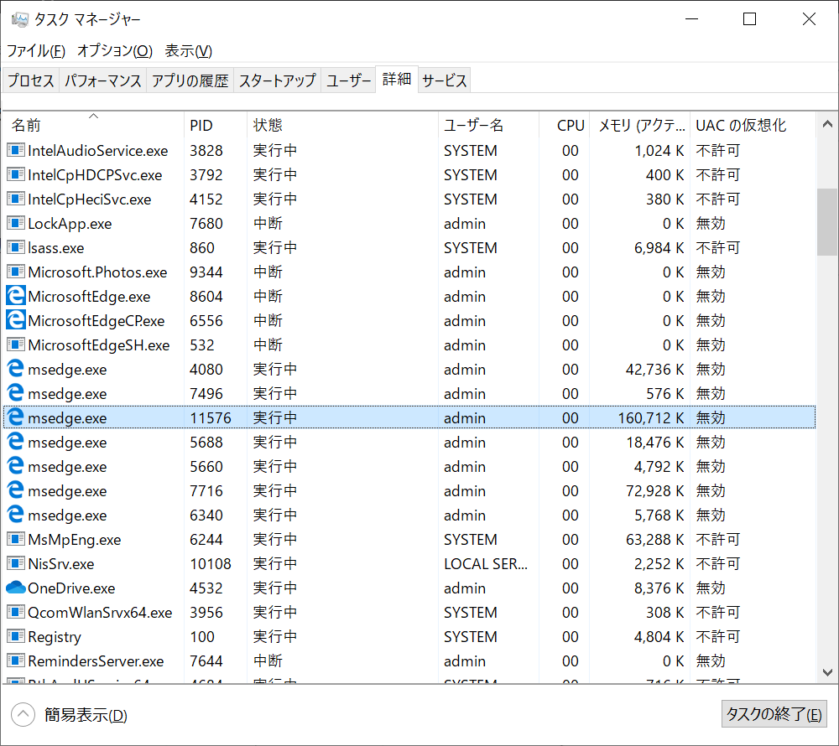Click the Edge icon for msedge.exe PID 11576
The image size is (839, 746).
point(15,417)
